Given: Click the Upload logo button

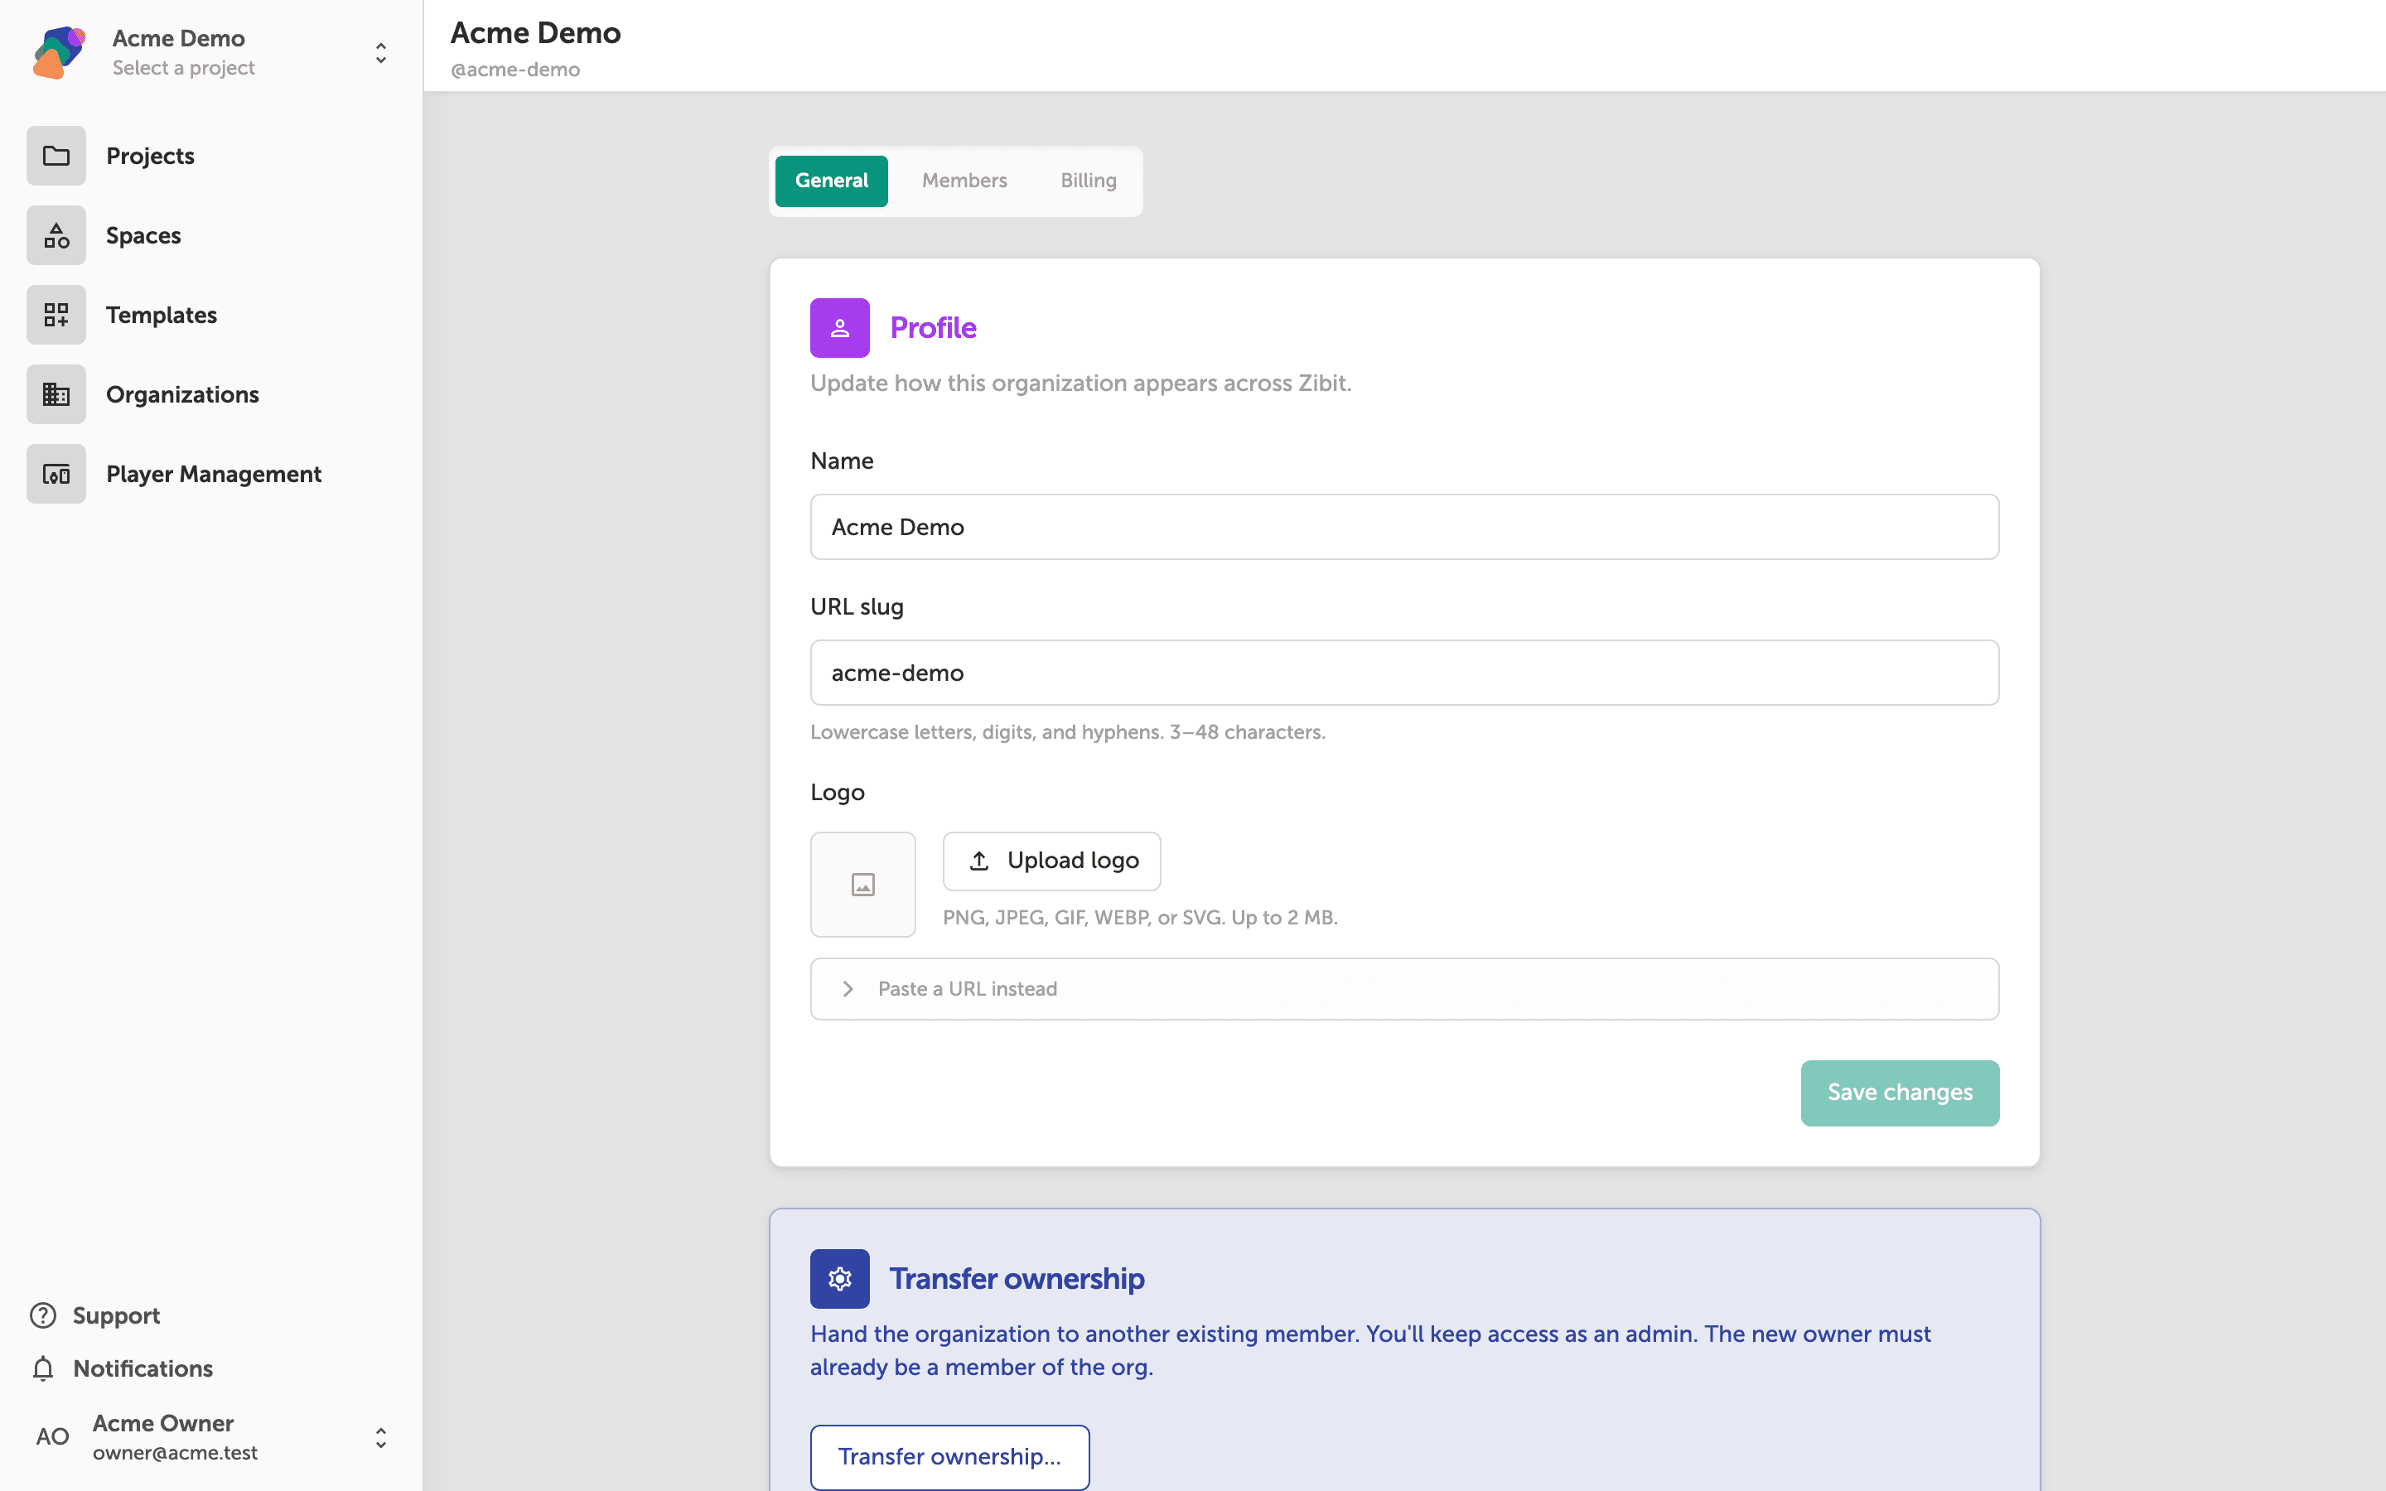Looking at the screenshot, I should pos(1051,861).
